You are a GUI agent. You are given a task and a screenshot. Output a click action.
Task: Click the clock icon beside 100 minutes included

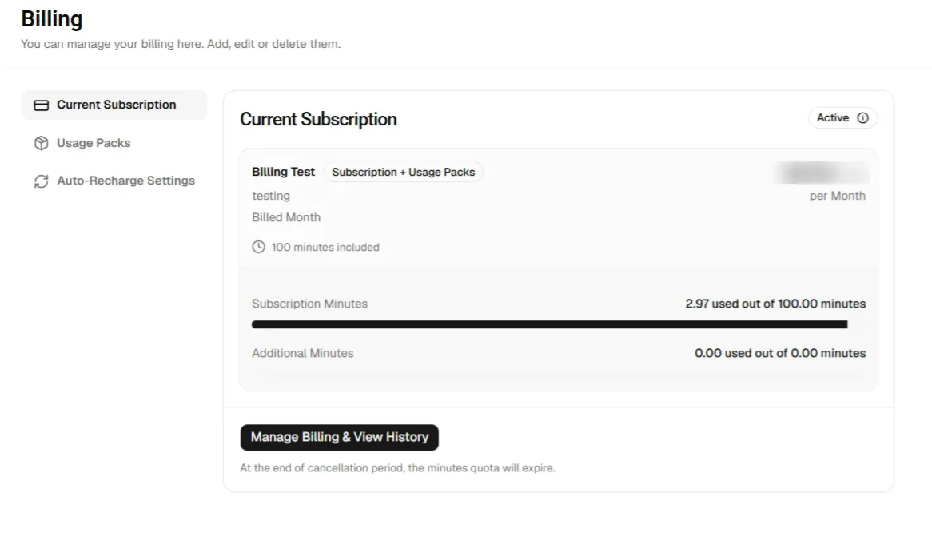[258, 247]
